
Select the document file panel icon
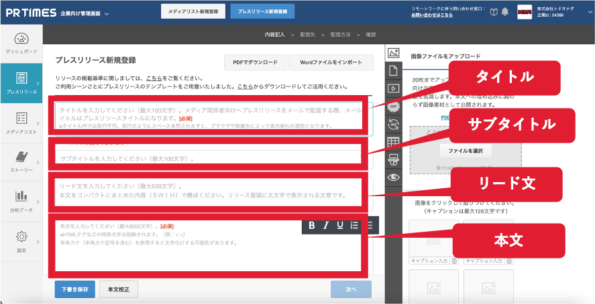pyautogui.click(x=394, y=70)
